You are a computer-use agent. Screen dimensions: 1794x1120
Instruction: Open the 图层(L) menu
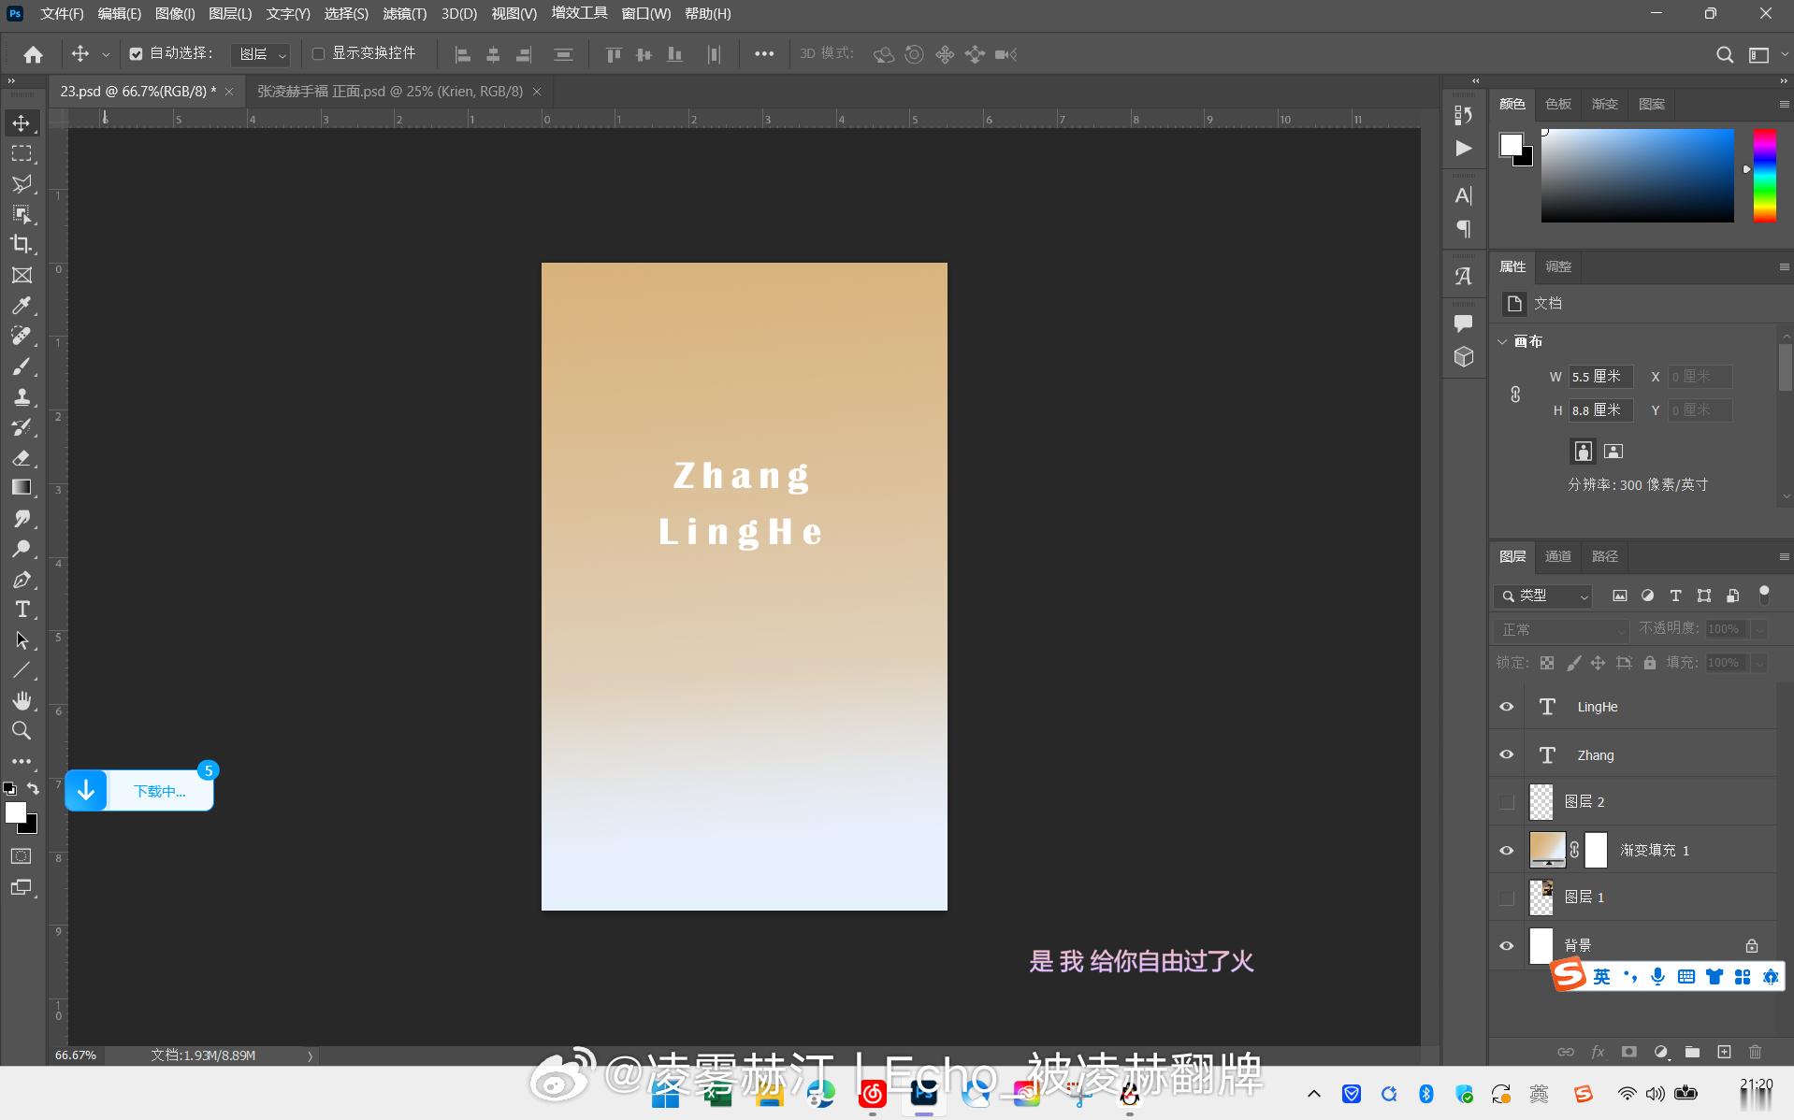coord(230,13)
